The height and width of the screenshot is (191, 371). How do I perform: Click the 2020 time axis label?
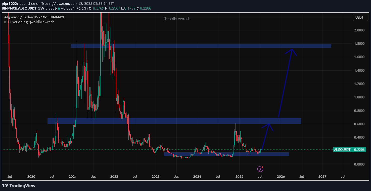click(x=31, y=177)
